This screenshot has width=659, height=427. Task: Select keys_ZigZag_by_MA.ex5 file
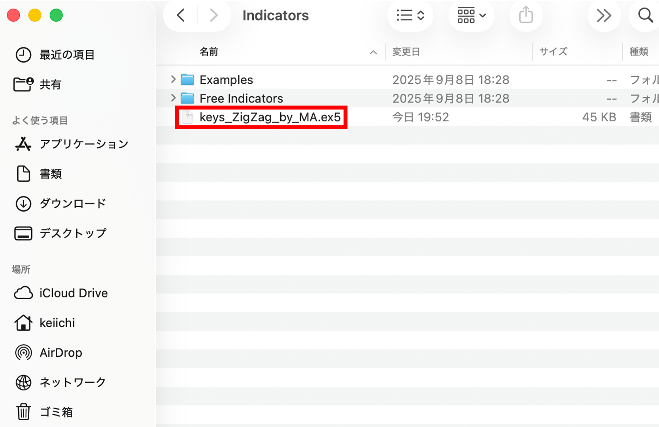pyautogui.click(x=270, y=117)
